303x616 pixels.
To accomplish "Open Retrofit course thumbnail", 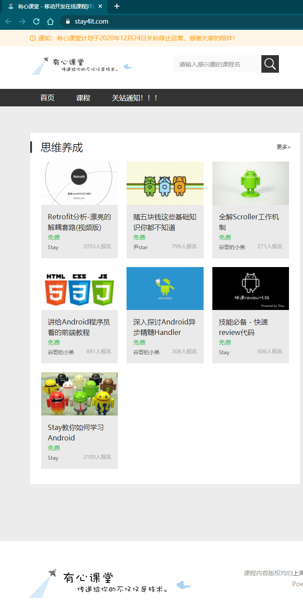I will coord(79,183).
